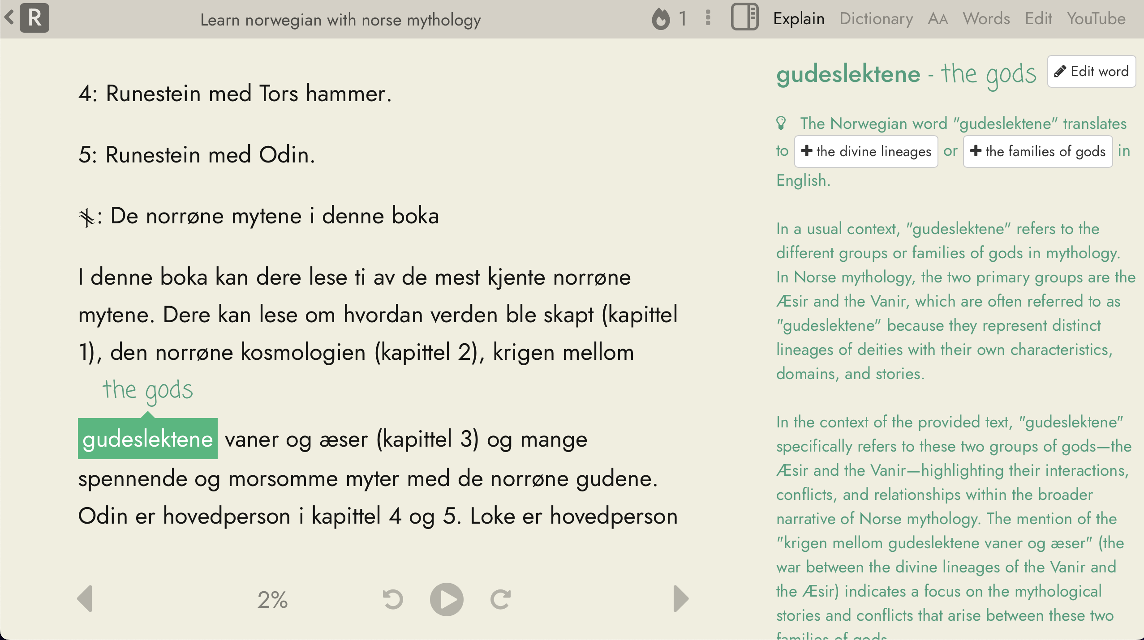
Task: Go to the previous page arrow
Action: coord(85,599)
